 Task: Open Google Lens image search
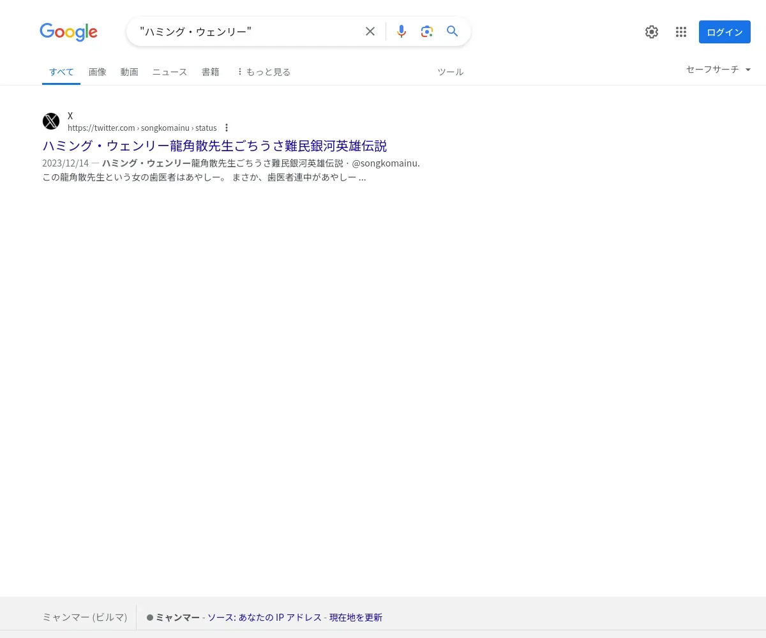427,31
